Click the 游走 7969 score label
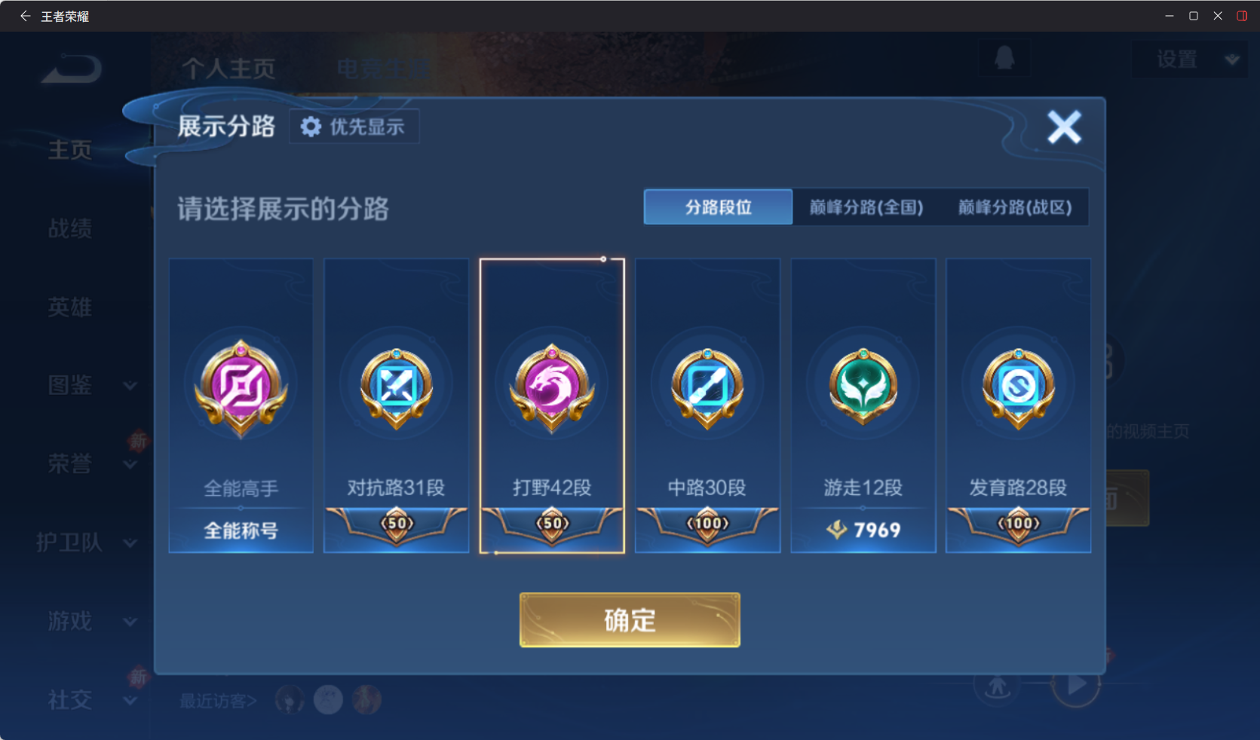This screenshot has height=740, width=1260. [863, 530]
